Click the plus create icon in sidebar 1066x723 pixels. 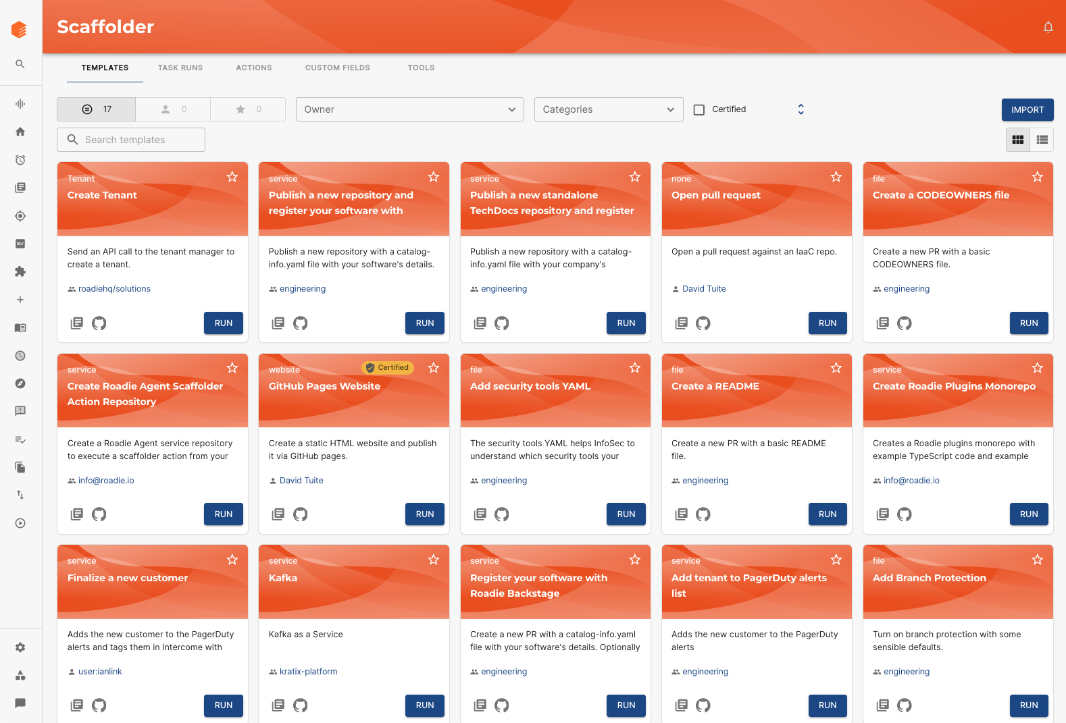(x=20, y=300)
